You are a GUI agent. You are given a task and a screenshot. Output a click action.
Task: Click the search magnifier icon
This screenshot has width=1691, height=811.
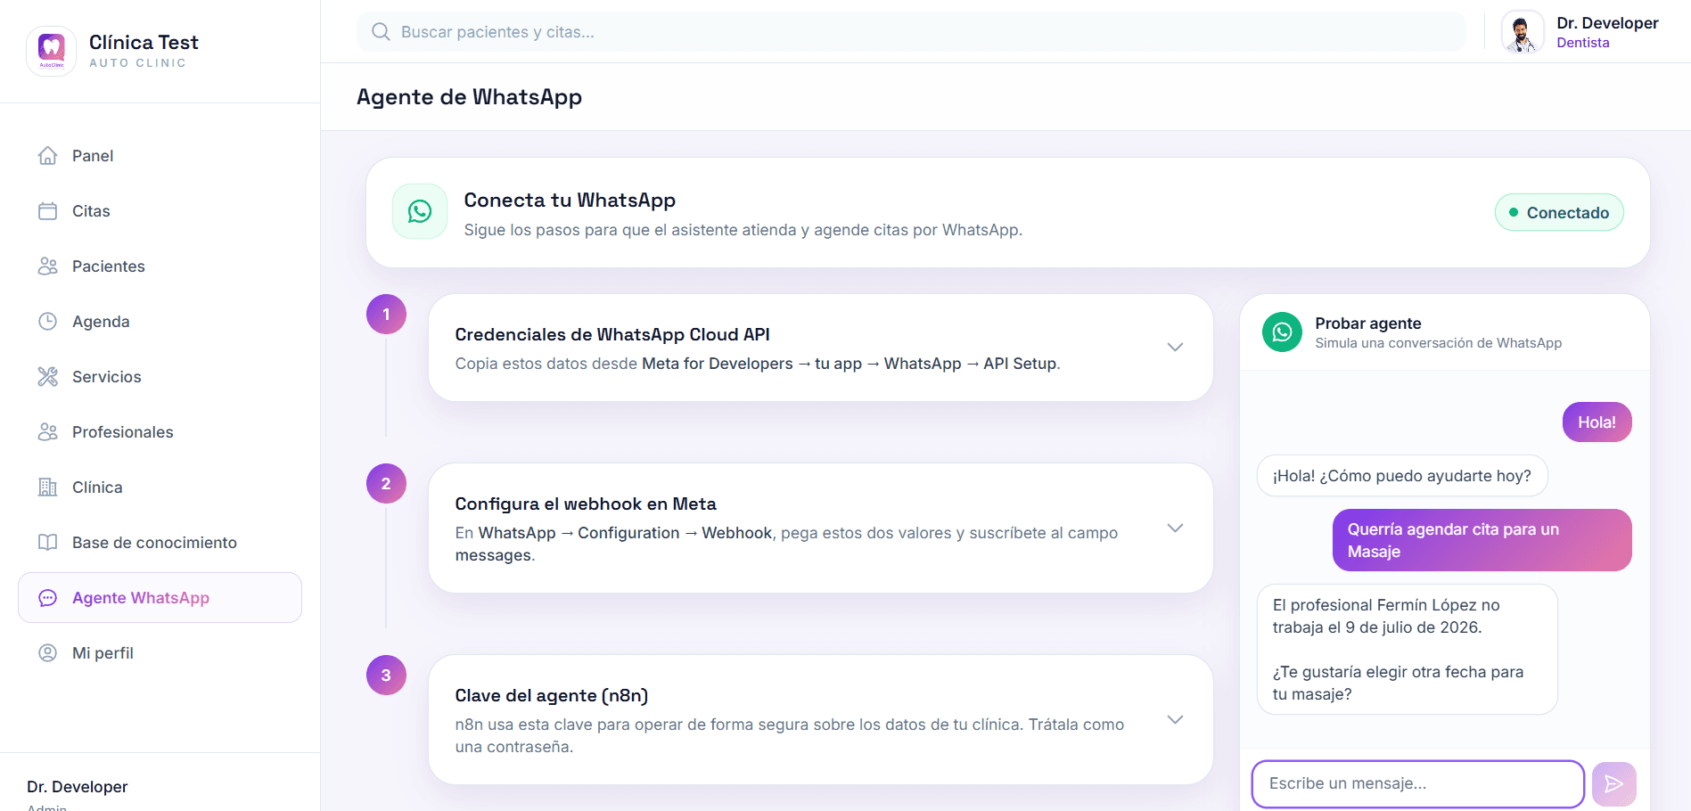pos(381,32)
